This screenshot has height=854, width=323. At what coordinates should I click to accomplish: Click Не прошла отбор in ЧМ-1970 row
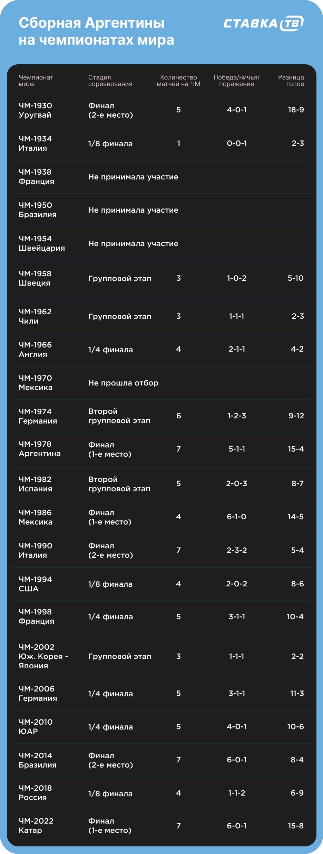(x=123, y=383)
